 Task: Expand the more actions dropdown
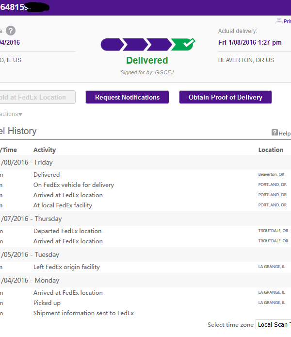click(11, 114)
